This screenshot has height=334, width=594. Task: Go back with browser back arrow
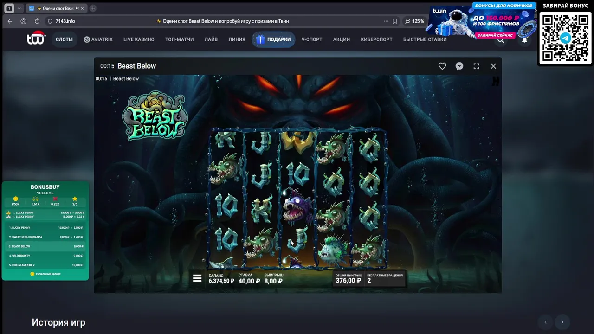[x=10, y=21]
